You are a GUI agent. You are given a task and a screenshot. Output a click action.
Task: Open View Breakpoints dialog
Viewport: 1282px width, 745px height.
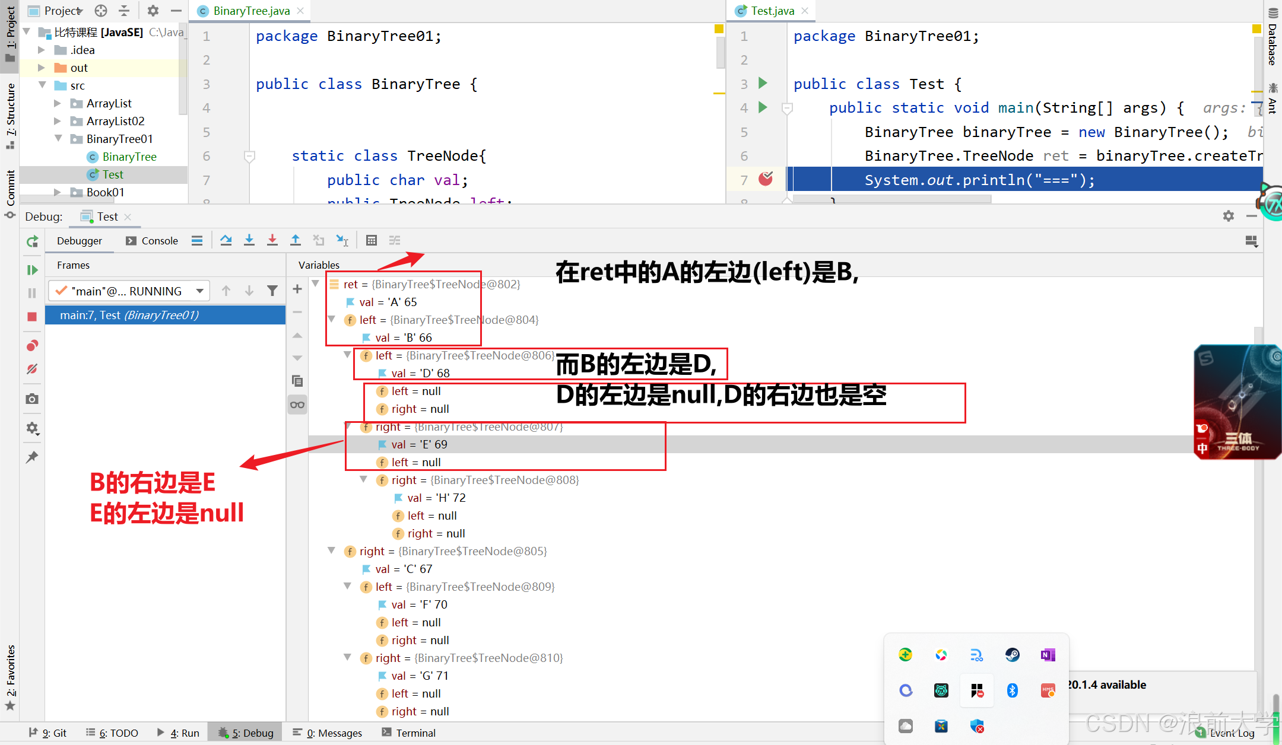click(x=32, y=345)
